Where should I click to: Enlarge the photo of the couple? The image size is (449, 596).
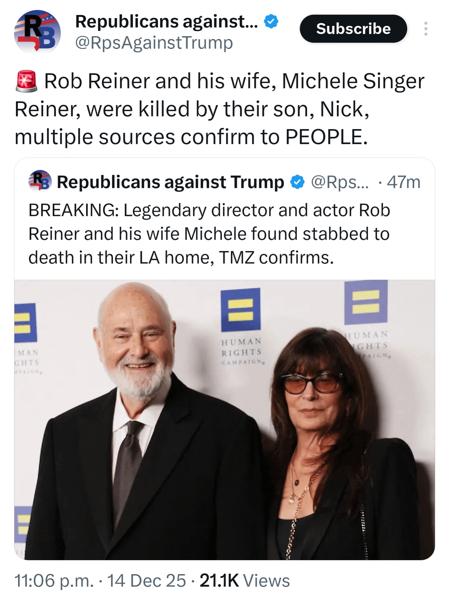224,436
